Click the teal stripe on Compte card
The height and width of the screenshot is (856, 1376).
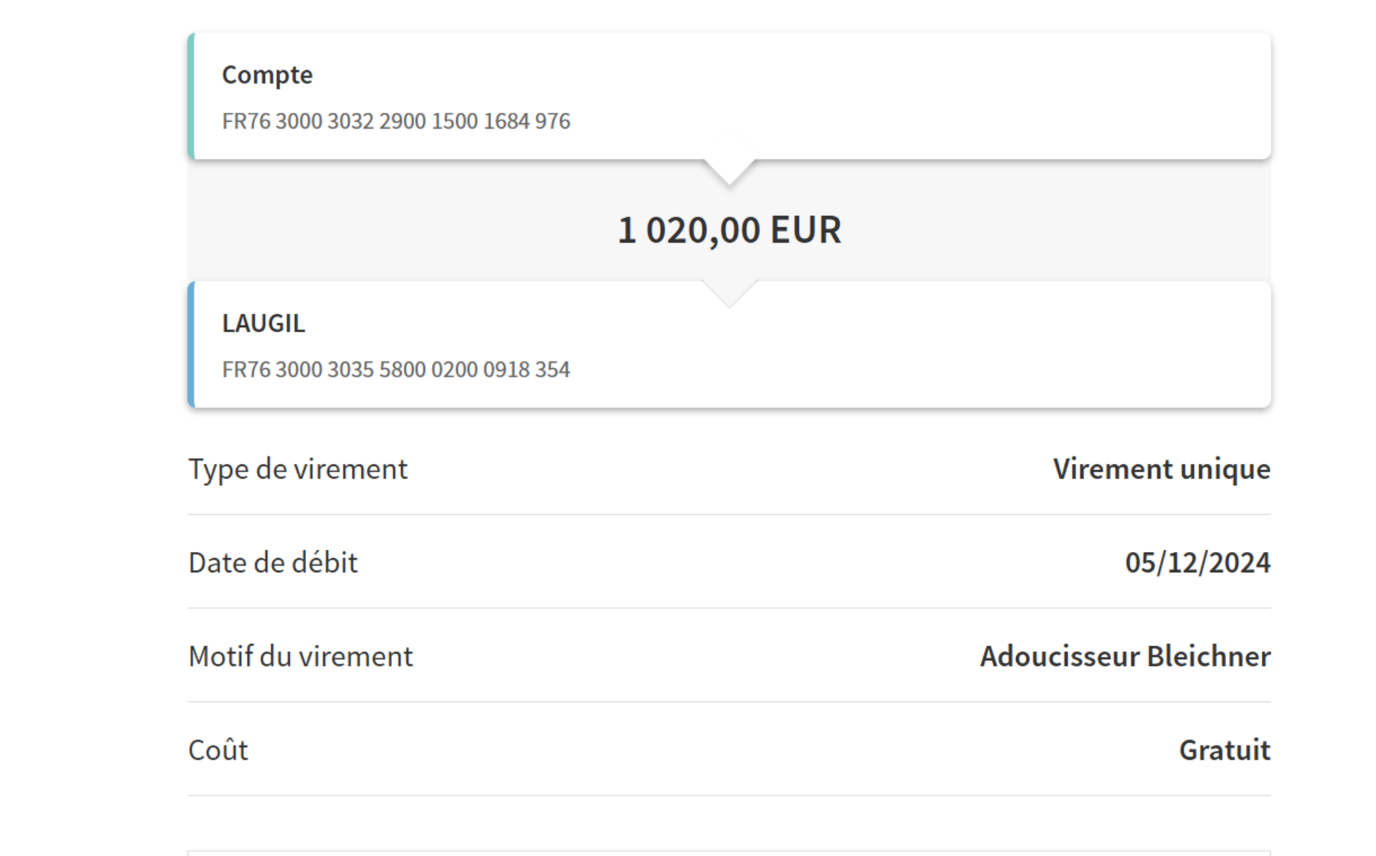191,96
